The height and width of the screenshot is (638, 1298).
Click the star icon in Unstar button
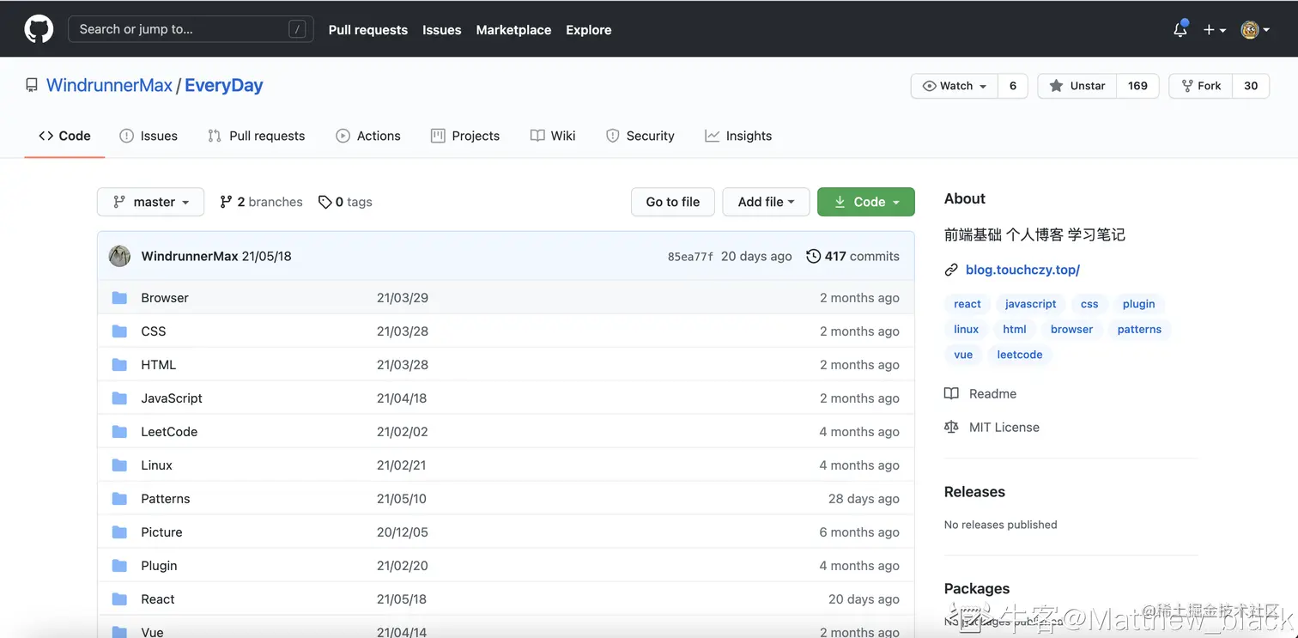pyautogui.click(x=1056, y=86)
